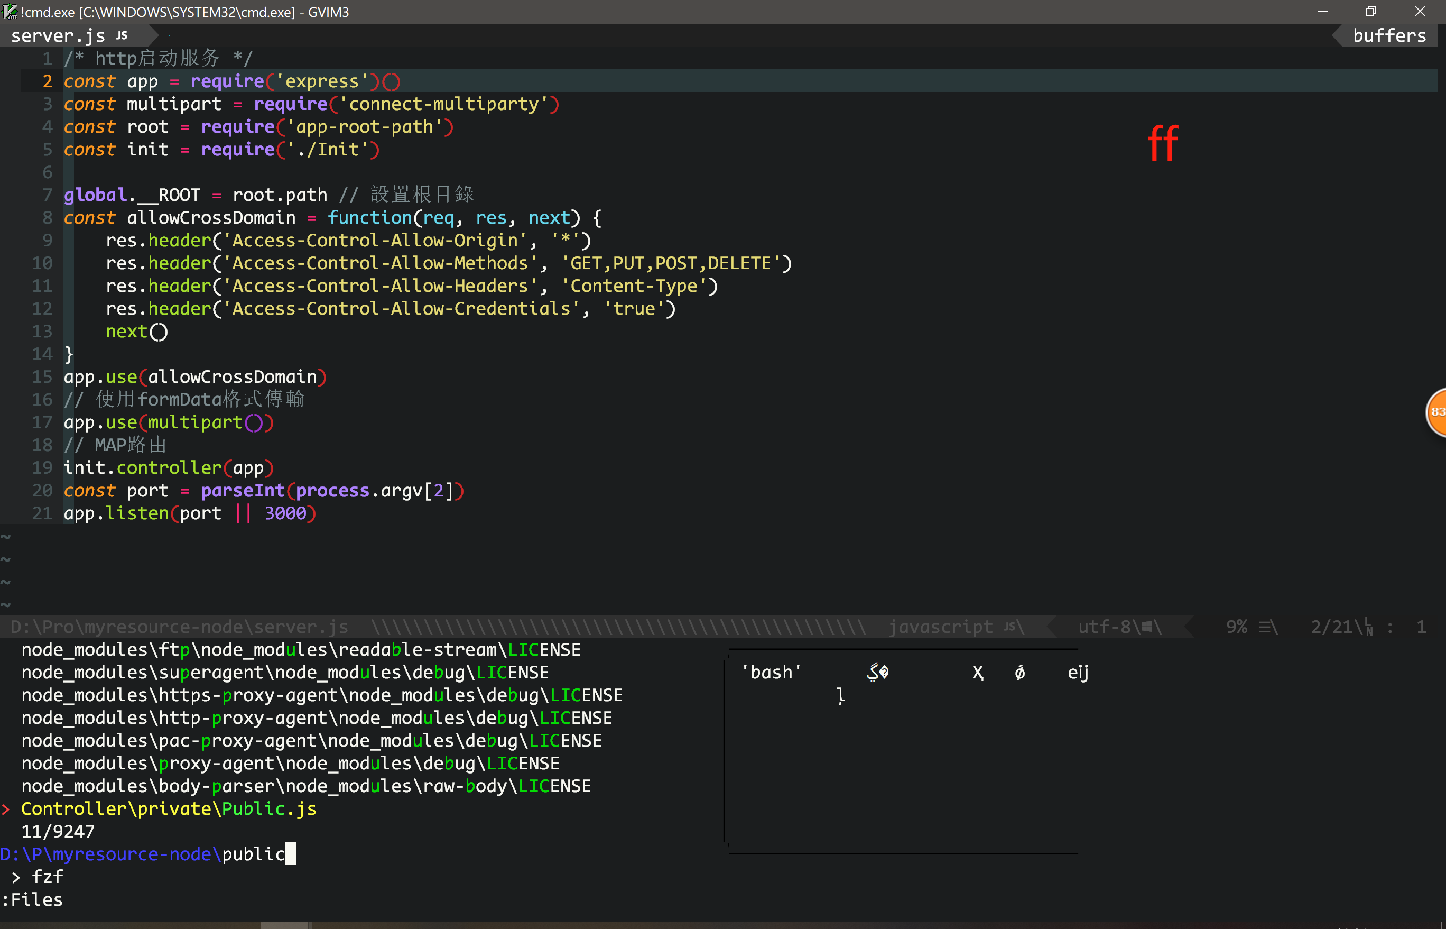Image resolution: width=1446 pixels, height=929 pixels.
Task: Click the JS filetype icon in statusline
Action: pos(1009,627)
